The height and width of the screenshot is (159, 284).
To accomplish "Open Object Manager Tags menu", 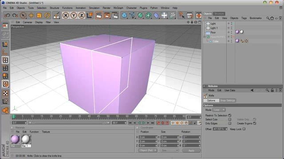I will [244, 18].
